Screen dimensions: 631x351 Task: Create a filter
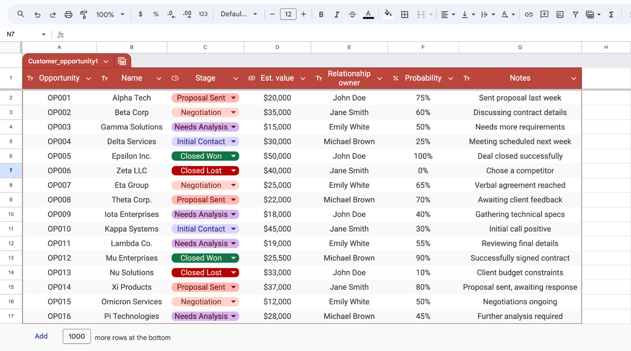[x=576, y=14]
